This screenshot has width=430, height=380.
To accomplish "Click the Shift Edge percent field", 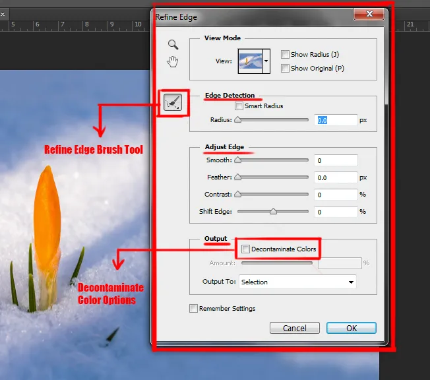I will pos(336,212).
